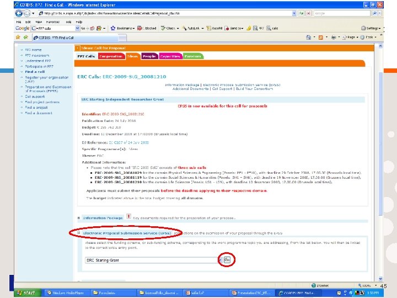Open the Find a call sidebar link
397x298 pixels.
pyautogui.click(x=35, y=72)
